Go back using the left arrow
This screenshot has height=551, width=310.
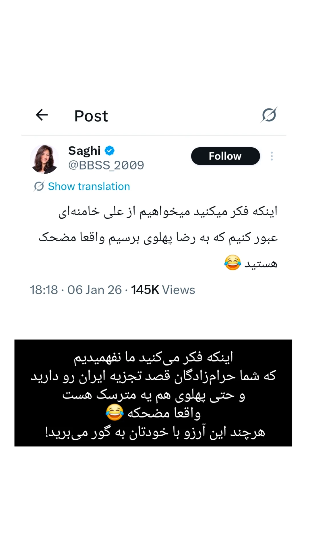tap(42, 115)
